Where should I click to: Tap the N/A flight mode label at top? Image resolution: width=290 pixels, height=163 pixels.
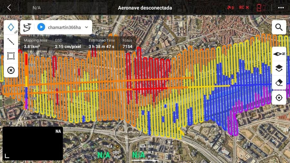pyautogui.click(x=36, y=8)
